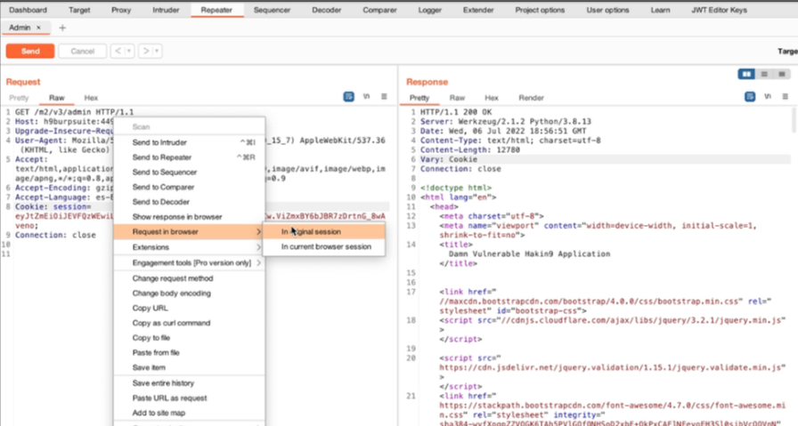Open back history dropdown arrow

pos(129,51)
